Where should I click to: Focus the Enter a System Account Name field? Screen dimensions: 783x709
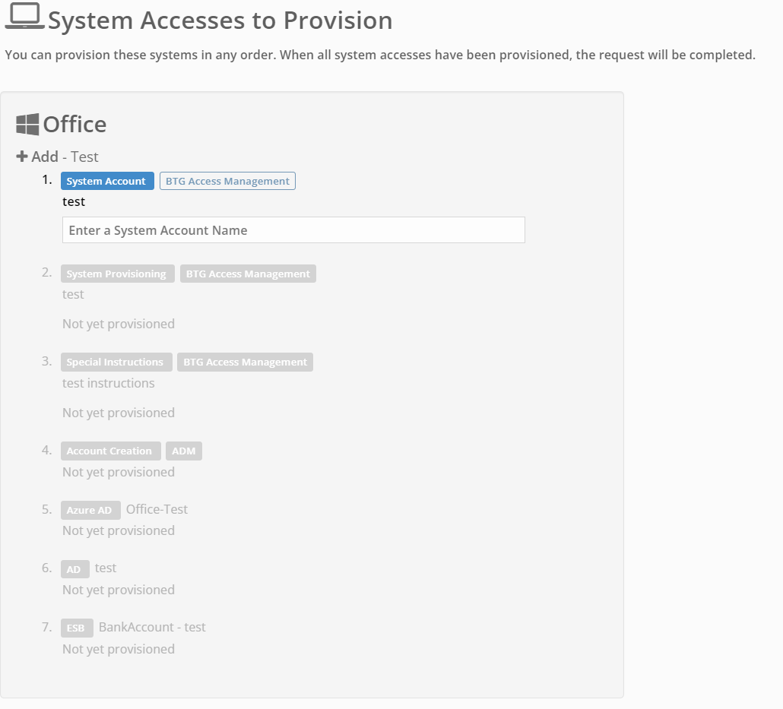point(293,230)
